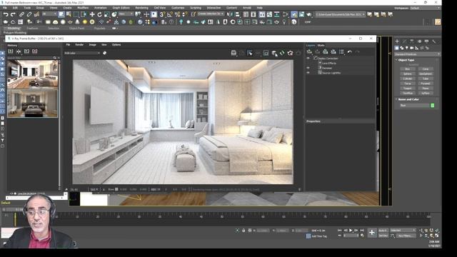Choose the Select and Scale tool
Image resolution: width=457 pixels, height=257 pixels.
(107, 14)
